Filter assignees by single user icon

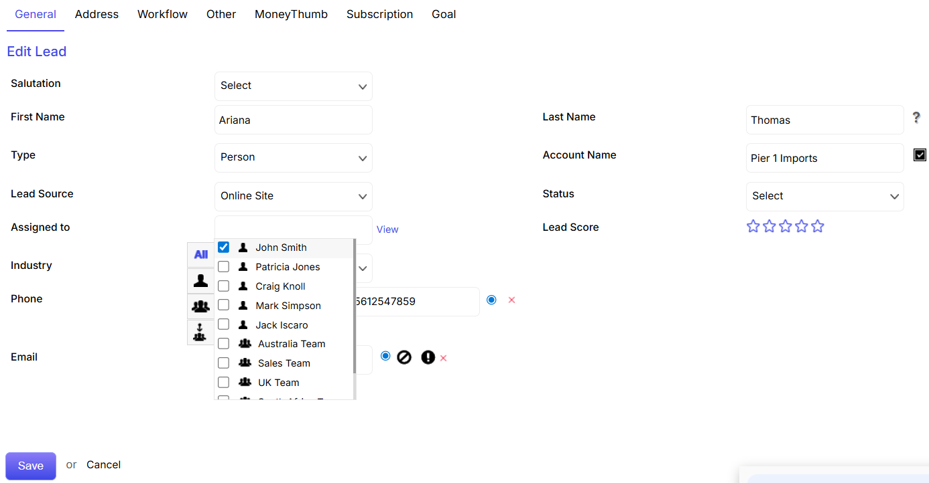[x=200, y=281]
